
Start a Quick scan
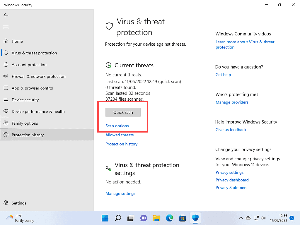coord(123,112)
